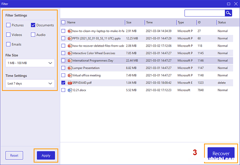Click the Recover button
Image resolution: width=240 pixels, height=165 pixels.
tap(221, 153)
